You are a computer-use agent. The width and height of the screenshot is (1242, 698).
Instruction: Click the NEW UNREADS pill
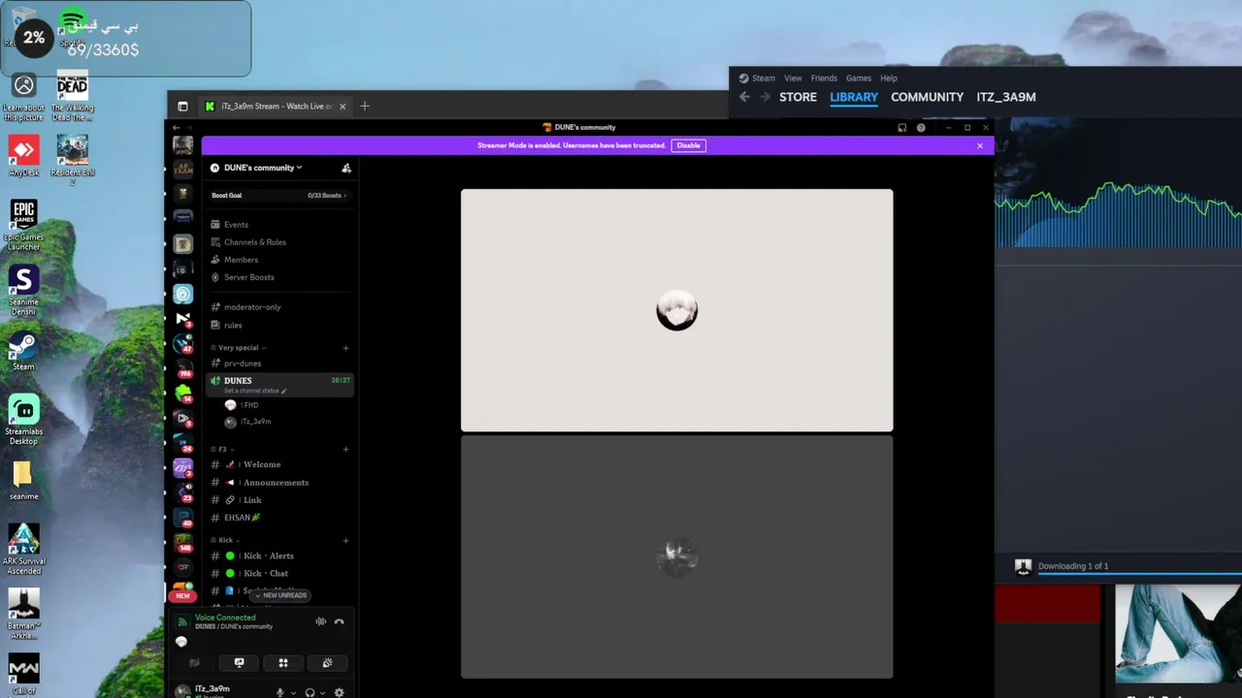(x=280, y=595)
